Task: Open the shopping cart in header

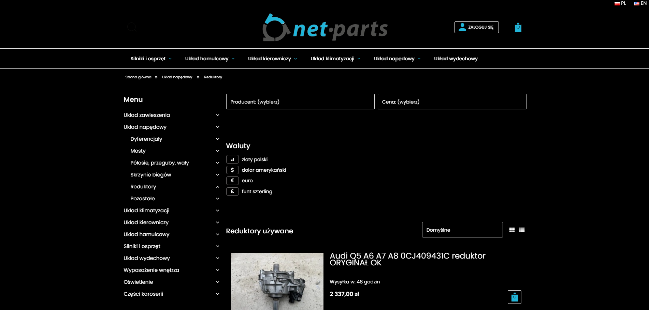Action: (518, 27)
